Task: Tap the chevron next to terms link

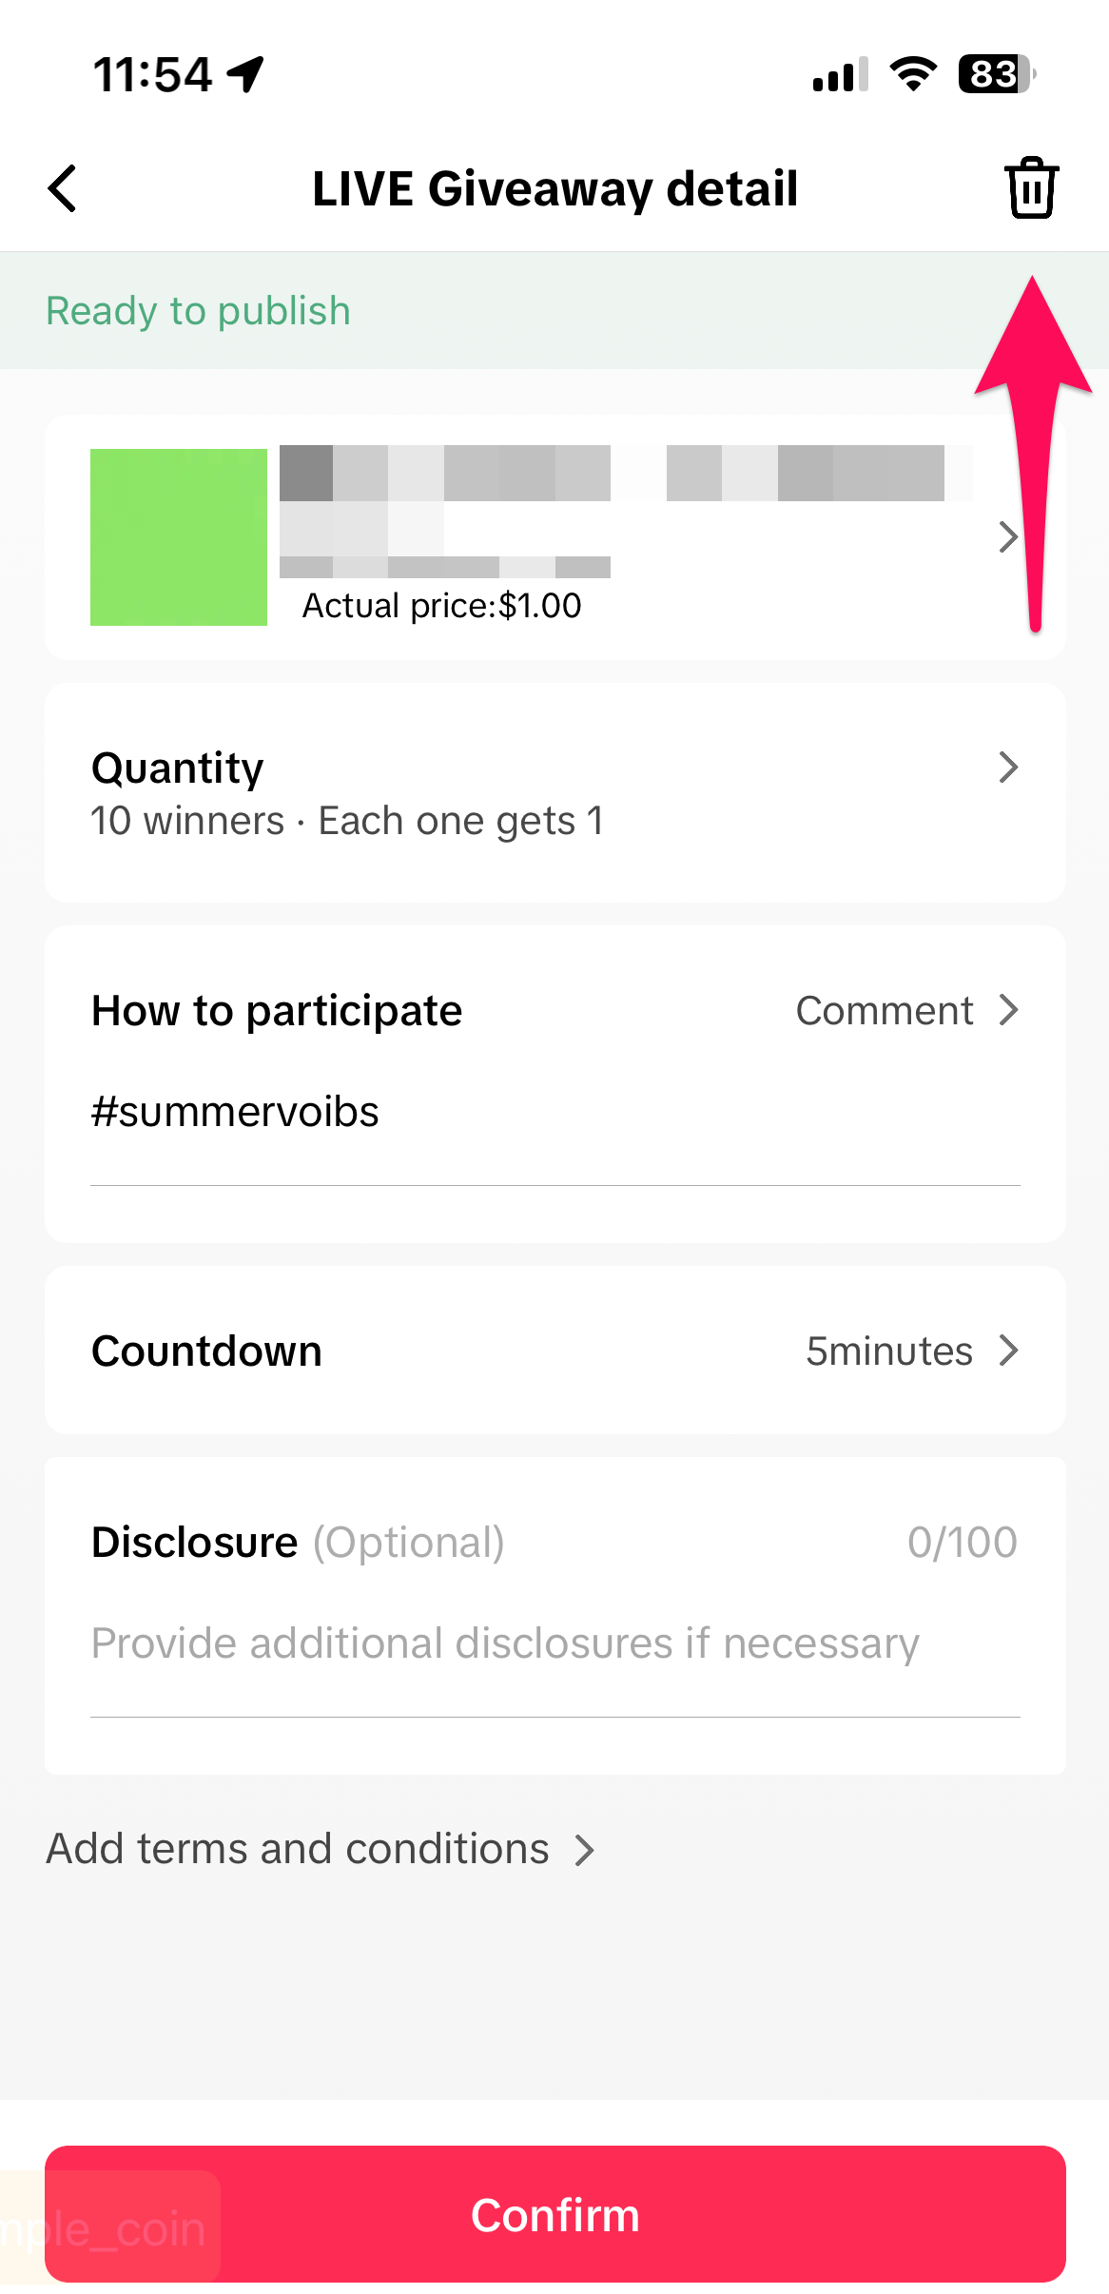Action: pyautogui.click(x=585, y=1850)
